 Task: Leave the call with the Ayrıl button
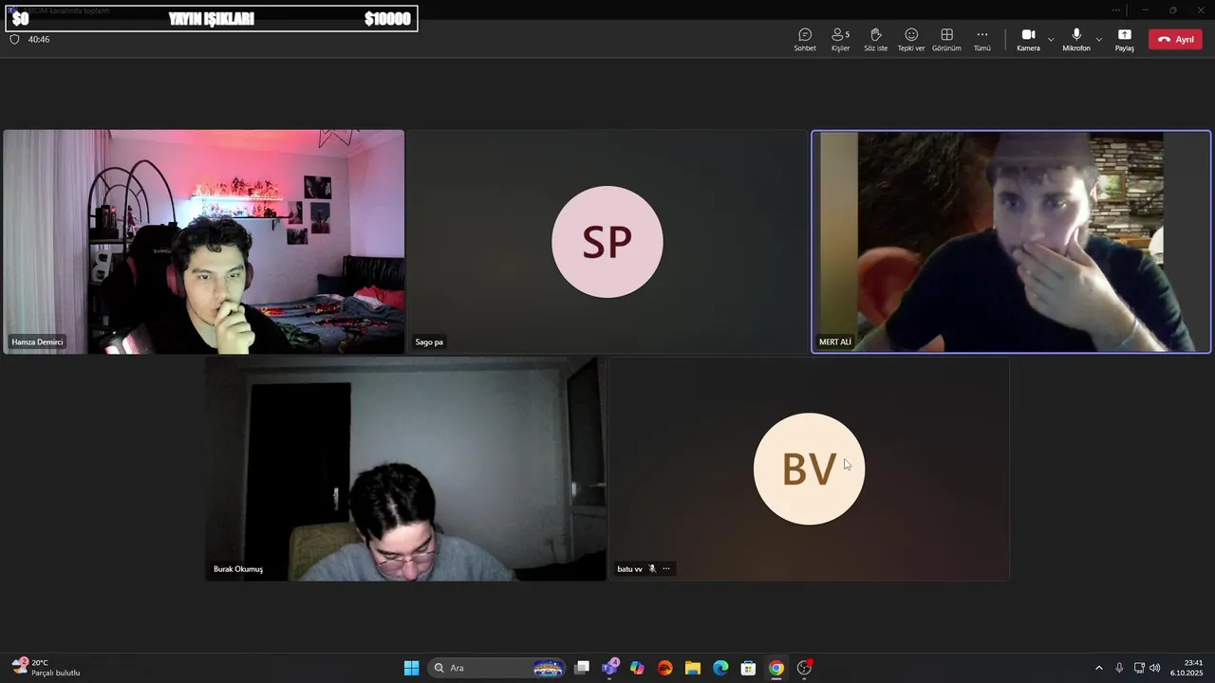tap(1175, 40)
